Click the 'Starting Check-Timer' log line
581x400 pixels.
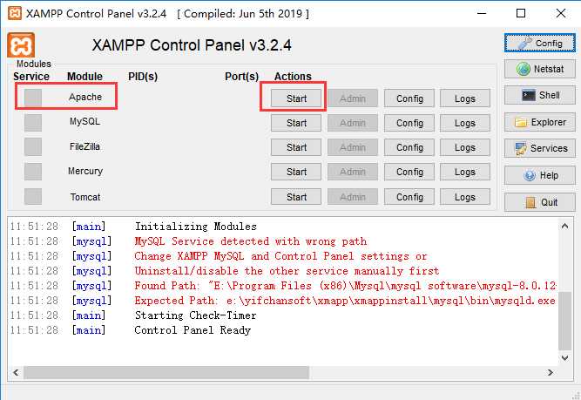195,315
